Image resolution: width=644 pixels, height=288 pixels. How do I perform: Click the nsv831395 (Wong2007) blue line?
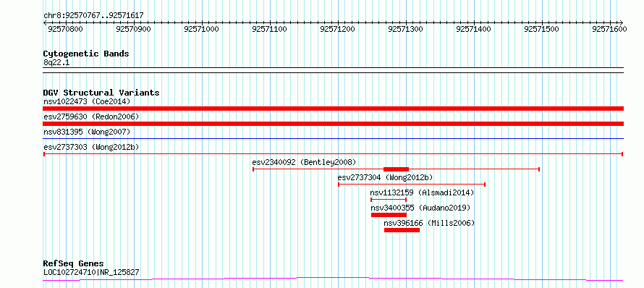click(333, 139)
